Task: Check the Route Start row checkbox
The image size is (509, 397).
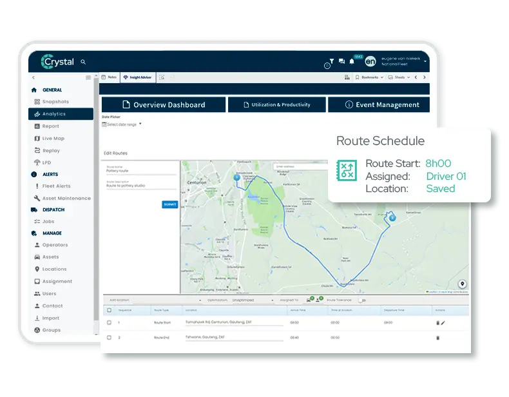Action: tap(109, 323)
